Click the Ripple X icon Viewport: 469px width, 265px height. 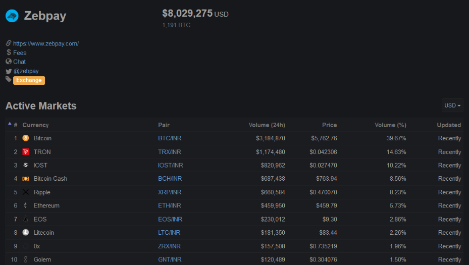tap(26, 192)
